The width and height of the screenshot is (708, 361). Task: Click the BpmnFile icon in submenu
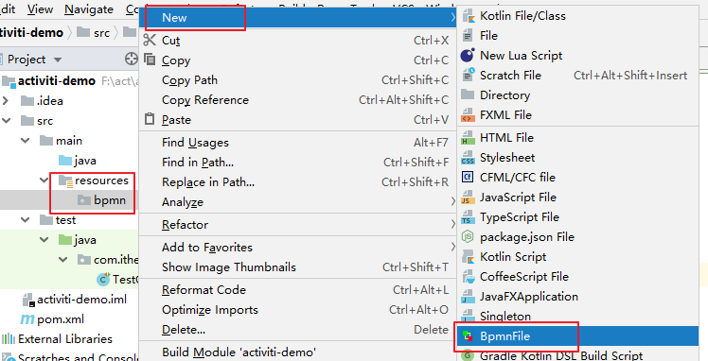(468, 335)
